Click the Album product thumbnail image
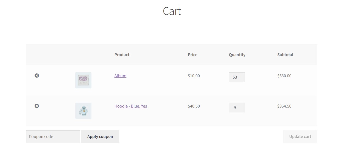Image resolution: width=342 pixels, height=159 pixels. coord(83,80)
